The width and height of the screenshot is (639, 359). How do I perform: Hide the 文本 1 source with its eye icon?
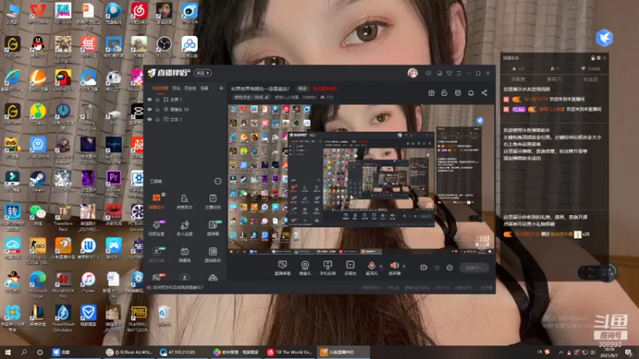tap(149, 119)
